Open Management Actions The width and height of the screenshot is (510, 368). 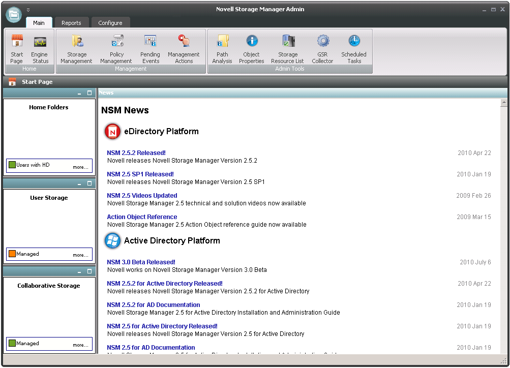coord(184,49)
